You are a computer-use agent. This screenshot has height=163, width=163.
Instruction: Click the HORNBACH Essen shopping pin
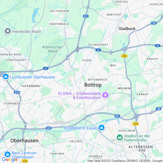pyautogui.click(x=102, y=128)
